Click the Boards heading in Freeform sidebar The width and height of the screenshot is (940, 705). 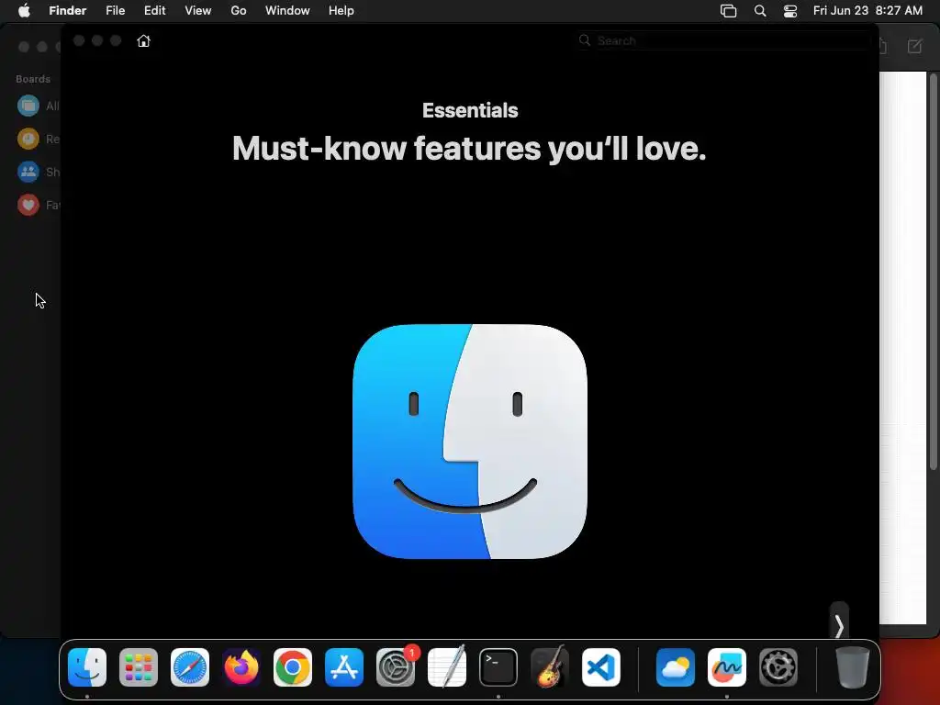click(x=33, y=79)
